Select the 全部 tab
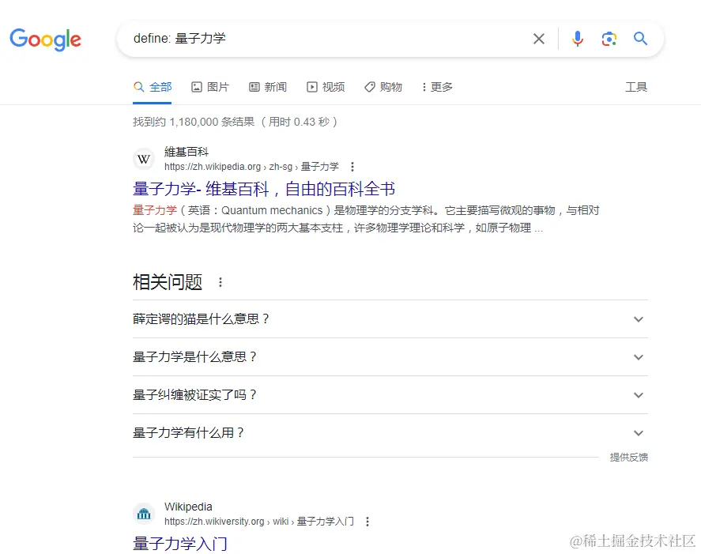 pos(153,87)
